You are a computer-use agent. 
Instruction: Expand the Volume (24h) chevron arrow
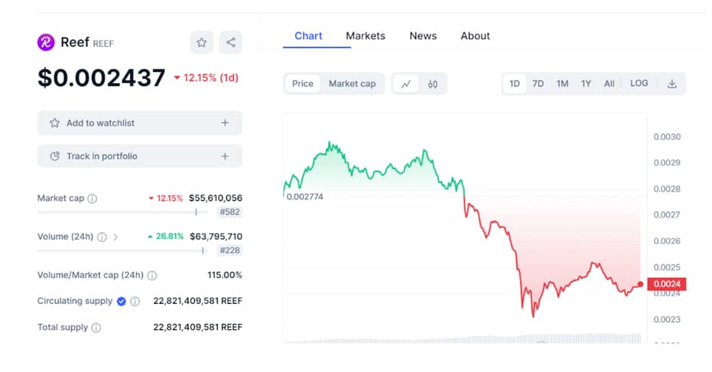(115, 237)
